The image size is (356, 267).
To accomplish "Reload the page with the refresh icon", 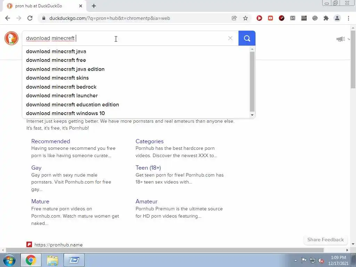I will 30,18.
